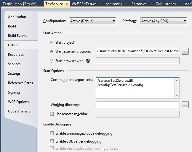Close the TestService tab
Screen dimensions: 192x152
[67, 4]
